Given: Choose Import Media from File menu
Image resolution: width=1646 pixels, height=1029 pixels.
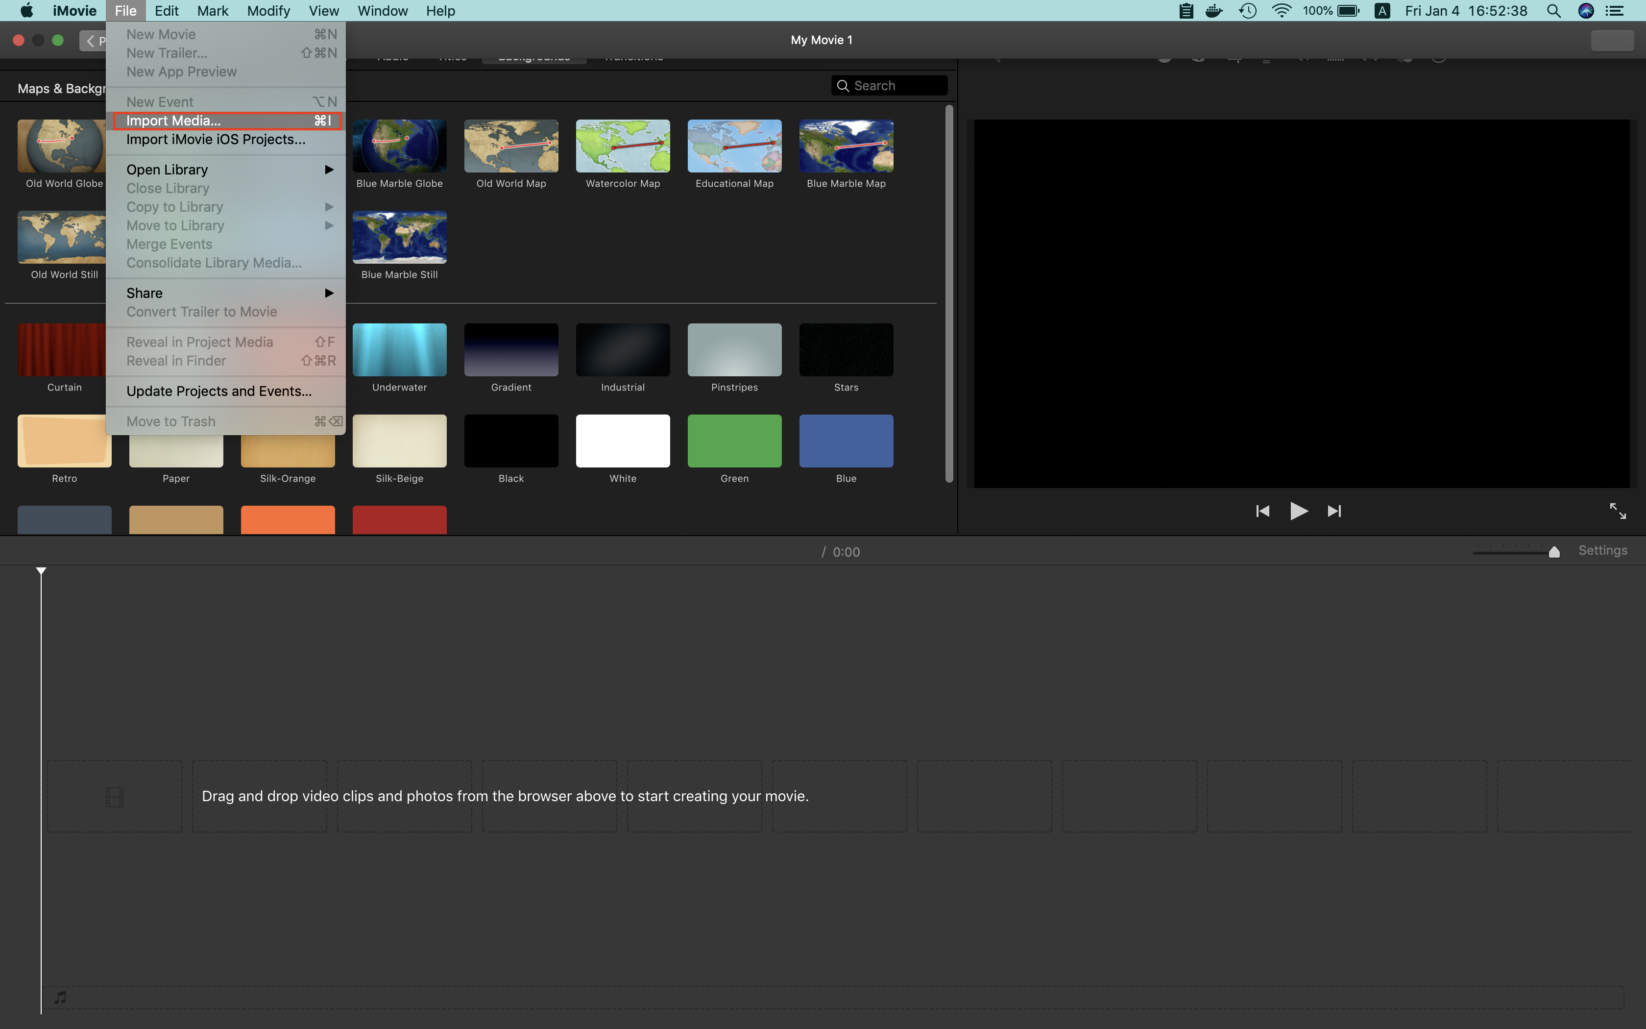Looking at the screenshot, I should click(226, 121).
